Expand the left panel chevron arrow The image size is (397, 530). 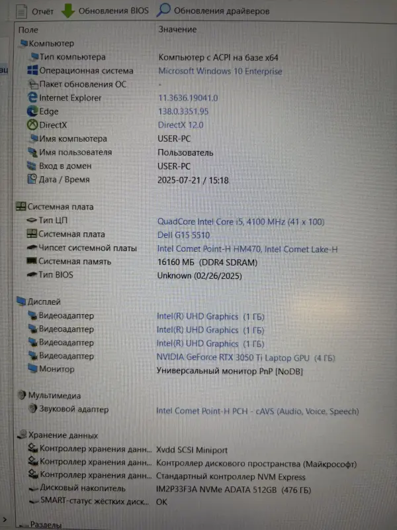5,519
